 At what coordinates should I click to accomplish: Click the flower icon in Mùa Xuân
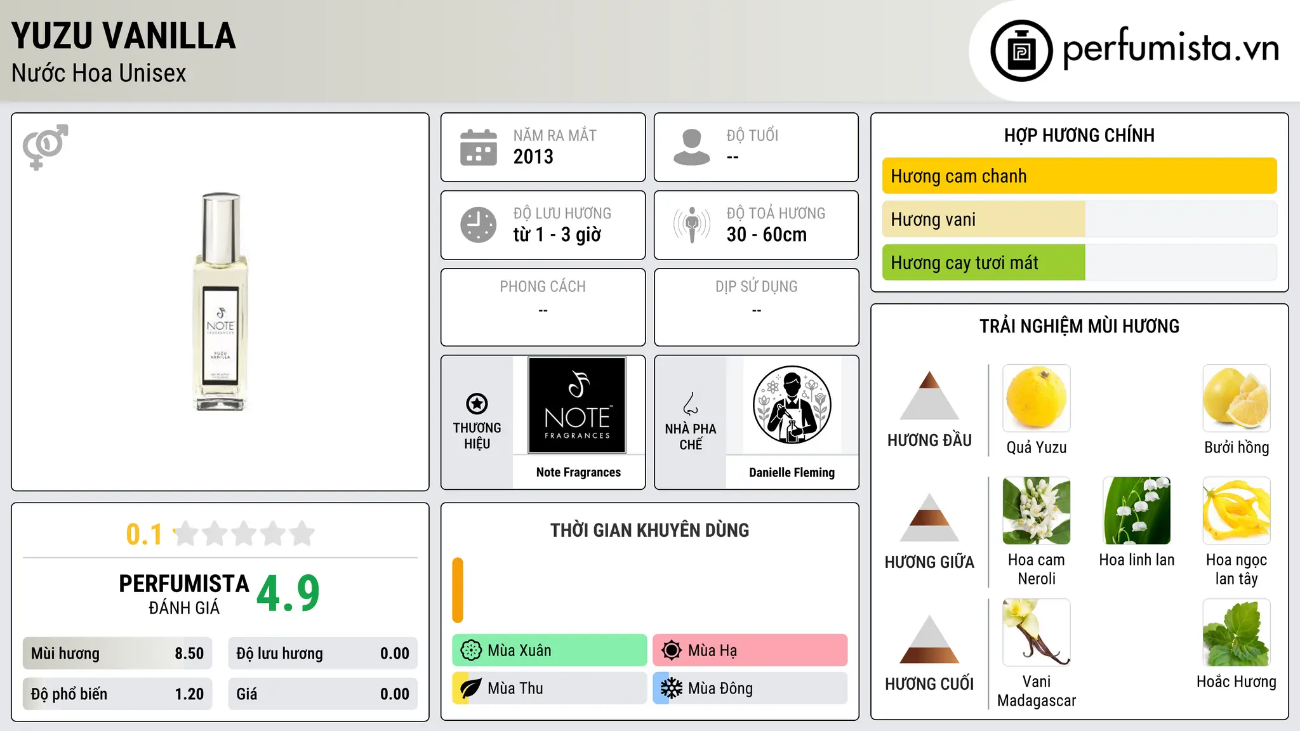tap(471, 650)
